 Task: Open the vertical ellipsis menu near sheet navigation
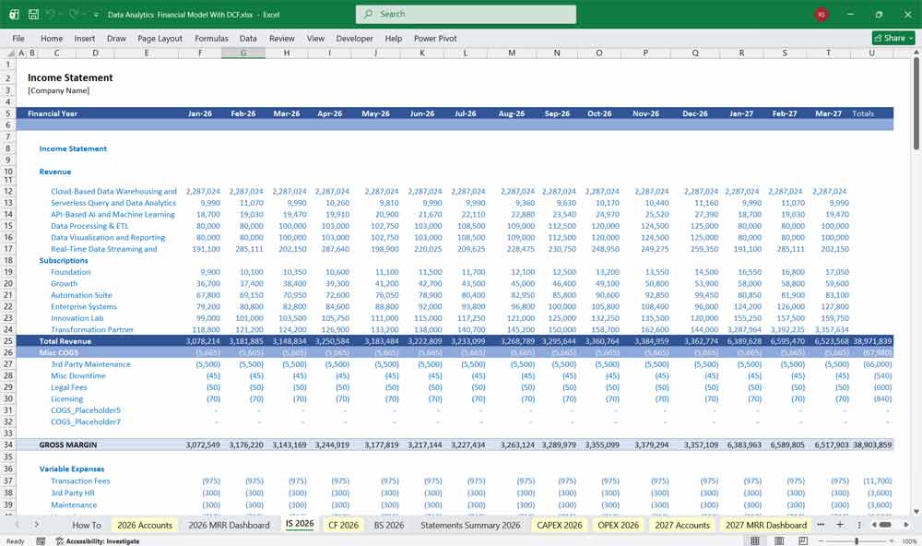point(859,524)
